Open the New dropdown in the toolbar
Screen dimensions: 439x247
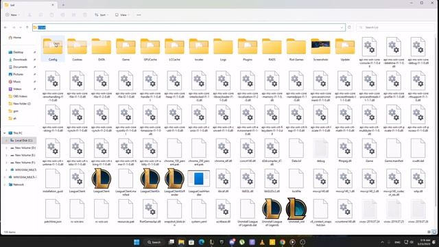click(12, 15)
